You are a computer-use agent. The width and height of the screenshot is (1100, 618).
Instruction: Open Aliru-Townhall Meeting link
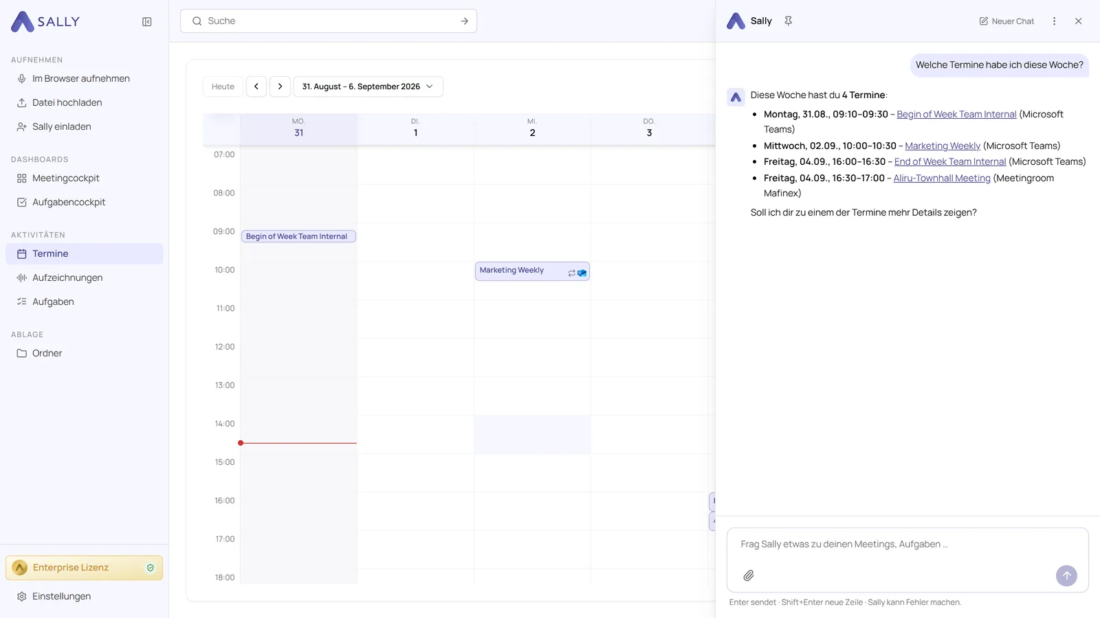point(942,179)
